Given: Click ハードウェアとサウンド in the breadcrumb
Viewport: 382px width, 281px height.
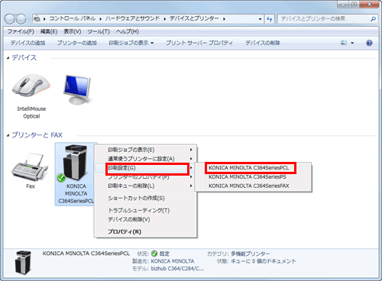Looking at the screenshot, I should point(132,18).
